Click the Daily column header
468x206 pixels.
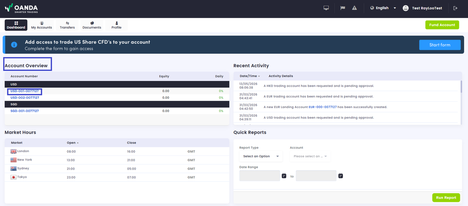[x=219, y=76]
